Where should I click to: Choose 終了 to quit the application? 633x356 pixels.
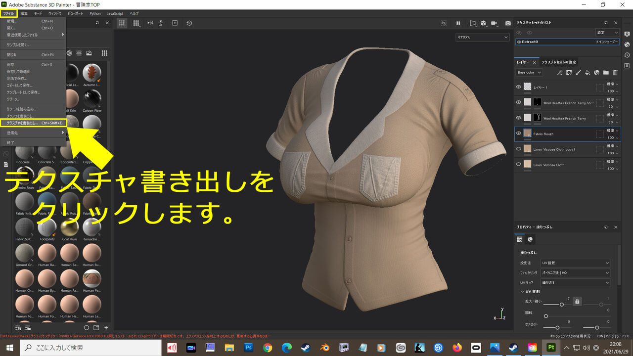[x=33, y=142]
